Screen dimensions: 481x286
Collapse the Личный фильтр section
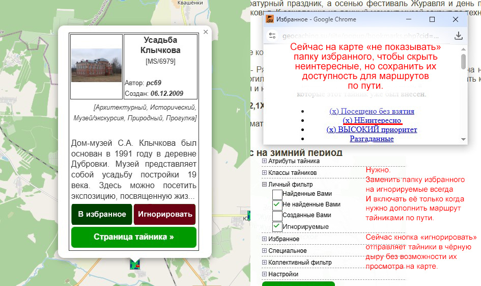click(264, 185)
